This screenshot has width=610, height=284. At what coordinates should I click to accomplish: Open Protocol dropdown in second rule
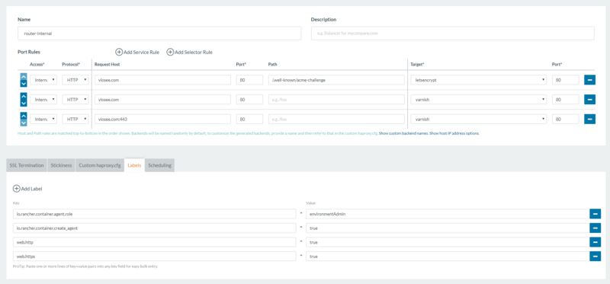tap(75, 100)
